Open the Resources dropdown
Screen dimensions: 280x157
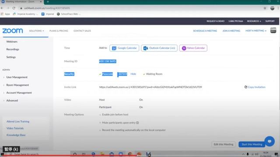(254, 21)
